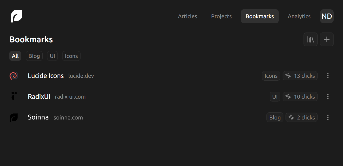Click the Soinna leaf favicon
The width and height of the screenshot is (343, 166).
click(14, 117)
